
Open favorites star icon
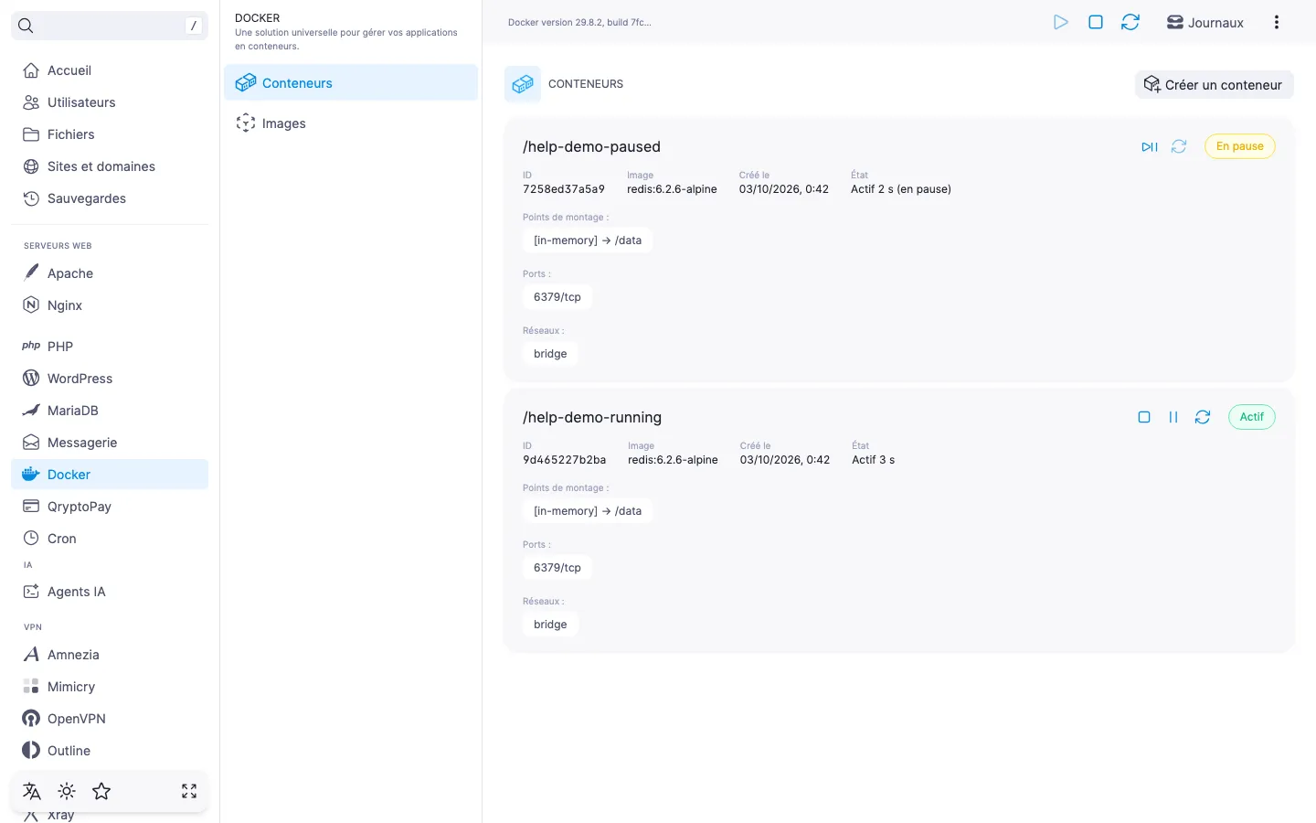(101, 791)
